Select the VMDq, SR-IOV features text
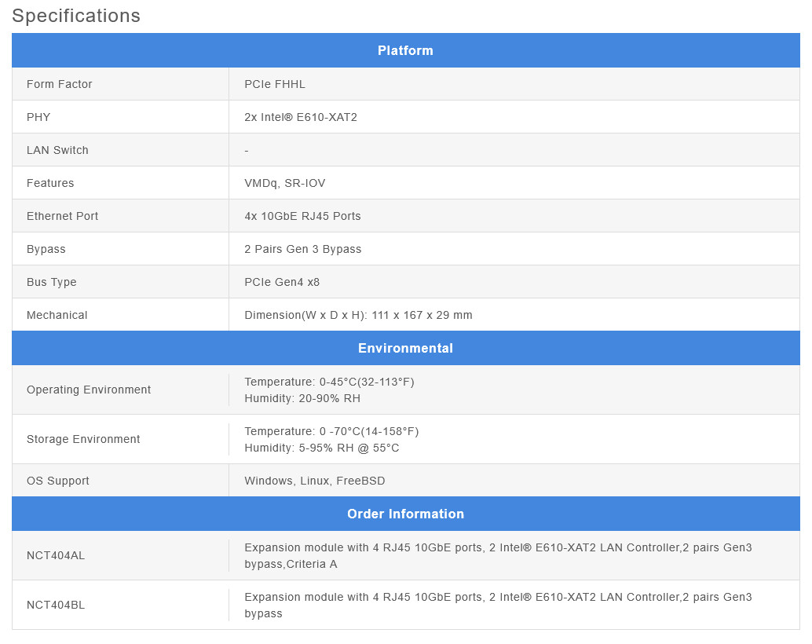Screen dimensions: 812x644 pos(284,183)
